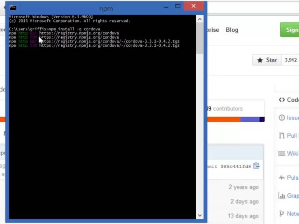This screenshot has height=224, width=299.
Task: Click the scroll up arrow in console
Action: coord(200,19)
